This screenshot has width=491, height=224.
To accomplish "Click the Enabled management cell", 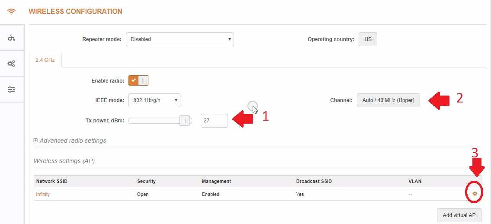I will 210,194.
